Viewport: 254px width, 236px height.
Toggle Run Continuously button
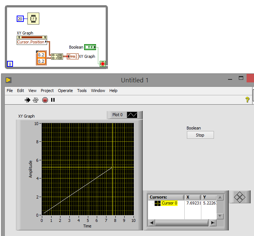(36, 100)
